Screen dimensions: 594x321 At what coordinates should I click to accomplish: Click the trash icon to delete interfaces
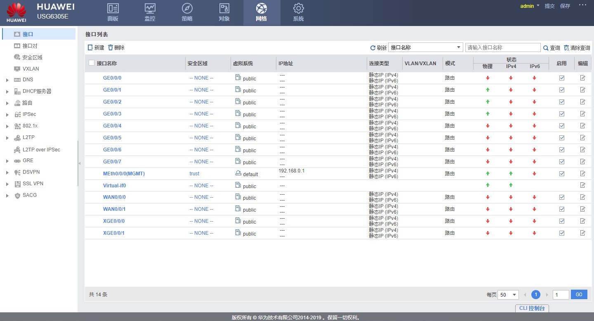click(x=111, y=48)
